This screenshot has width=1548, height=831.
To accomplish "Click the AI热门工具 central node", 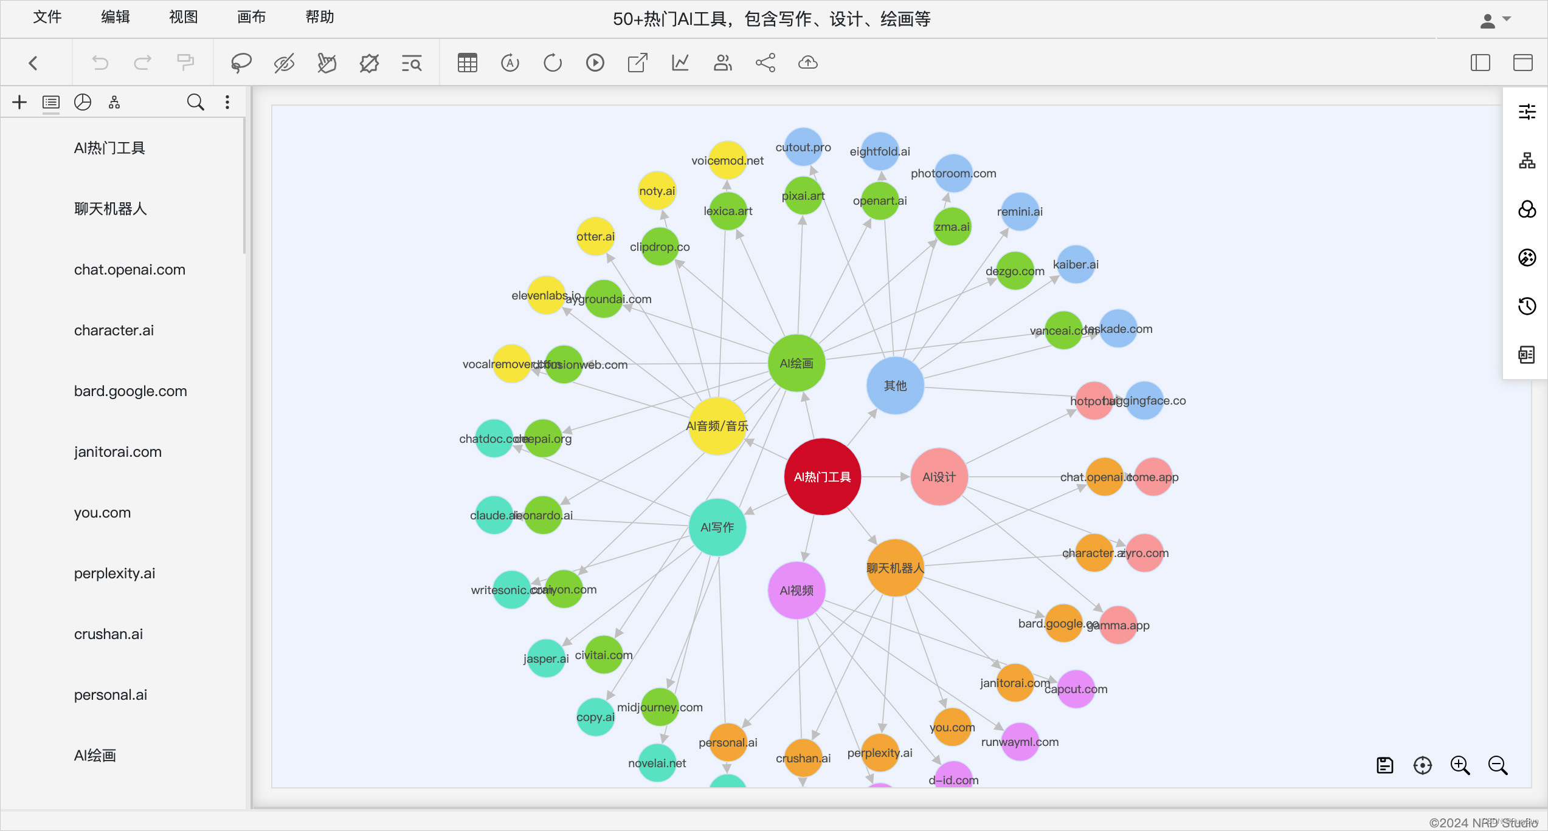I will 822,477.
